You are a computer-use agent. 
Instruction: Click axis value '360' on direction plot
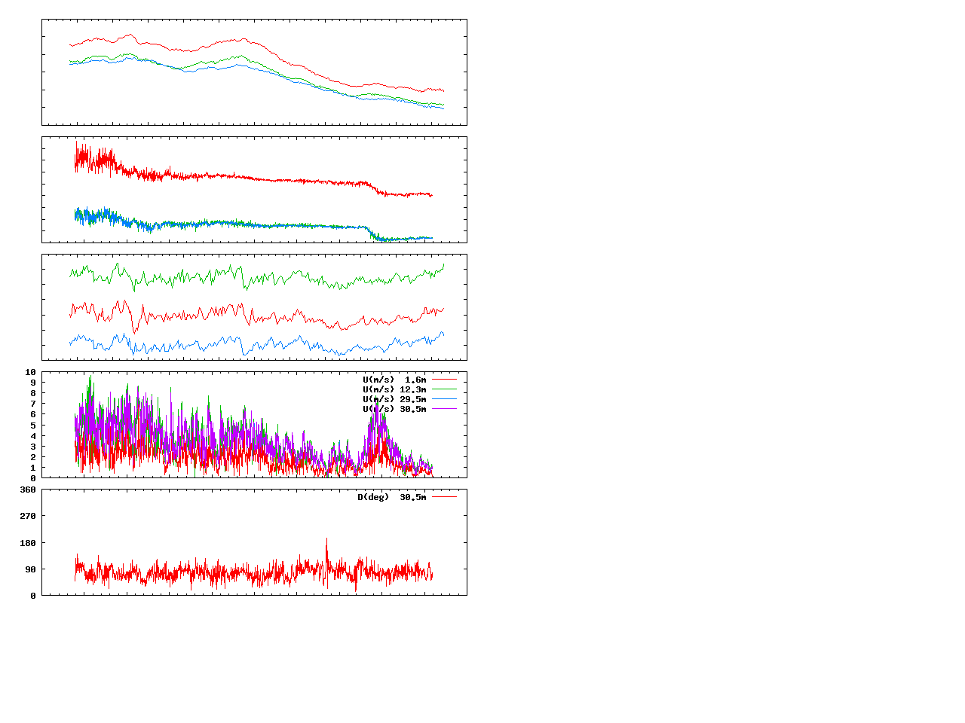(28, 490)
